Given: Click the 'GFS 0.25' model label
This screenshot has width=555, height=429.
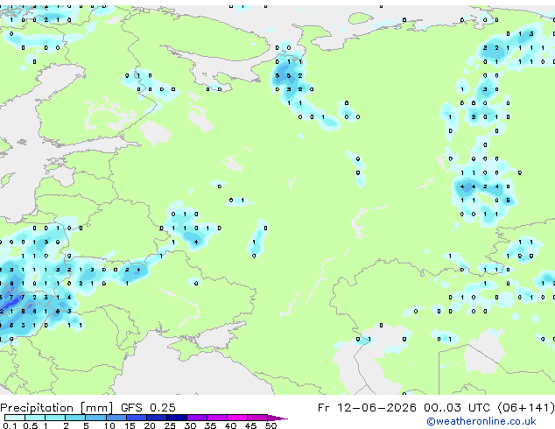Looking at the screenshot, I should click(x=148, y=408).
